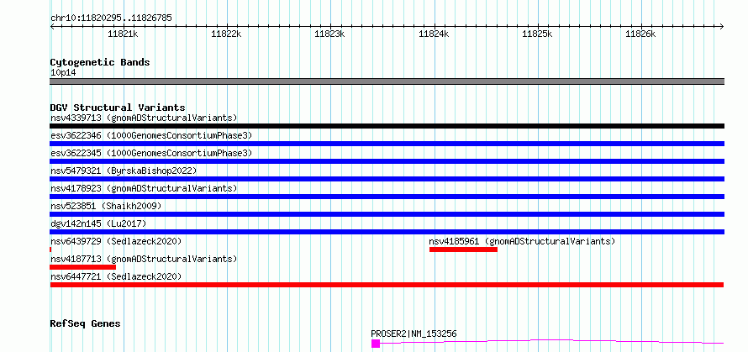Open variant nsv4178923 label
The width and height of the screenshot is (748, 352).
pos(144,188)
